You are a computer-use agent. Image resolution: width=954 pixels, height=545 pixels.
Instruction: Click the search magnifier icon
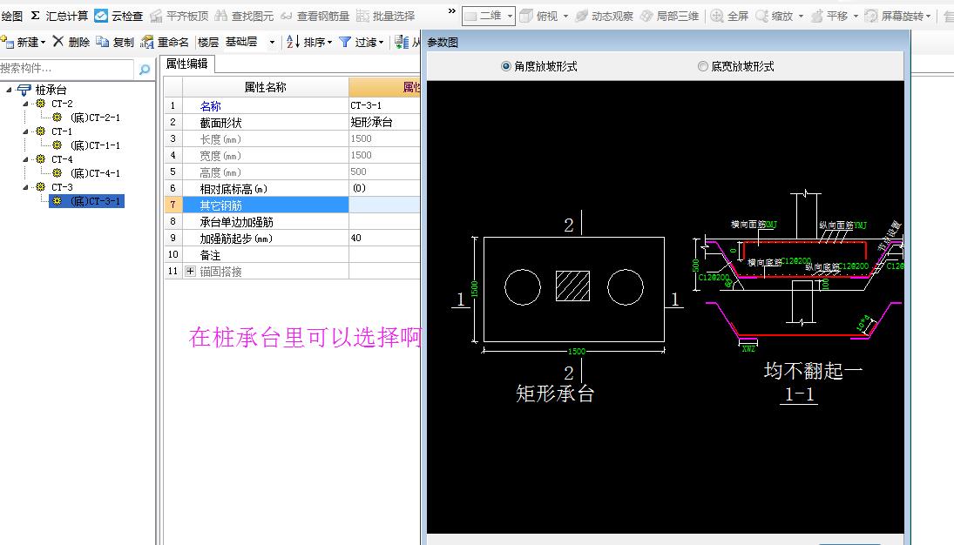pos(145,70)
